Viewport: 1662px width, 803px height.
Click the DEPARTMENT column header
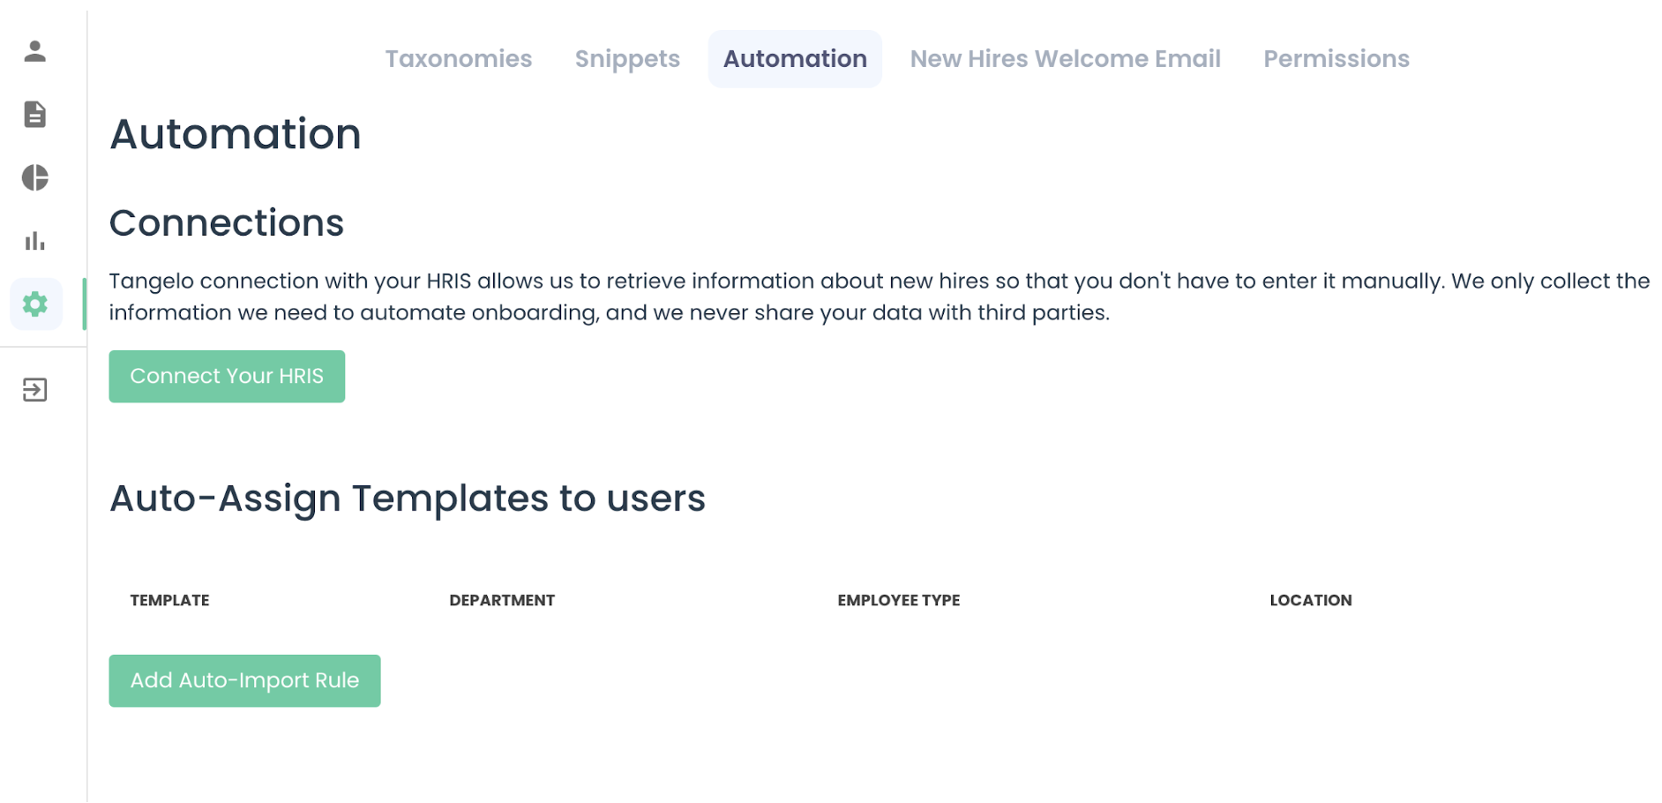pos(502,601)
